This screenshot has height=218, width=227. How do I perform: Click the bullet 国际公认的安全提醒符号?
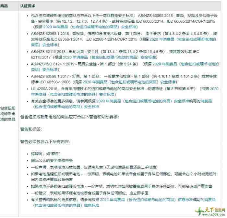52,161
